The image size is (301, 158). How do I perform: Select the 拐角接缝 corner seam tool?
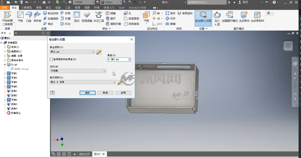tap(87, 17)
